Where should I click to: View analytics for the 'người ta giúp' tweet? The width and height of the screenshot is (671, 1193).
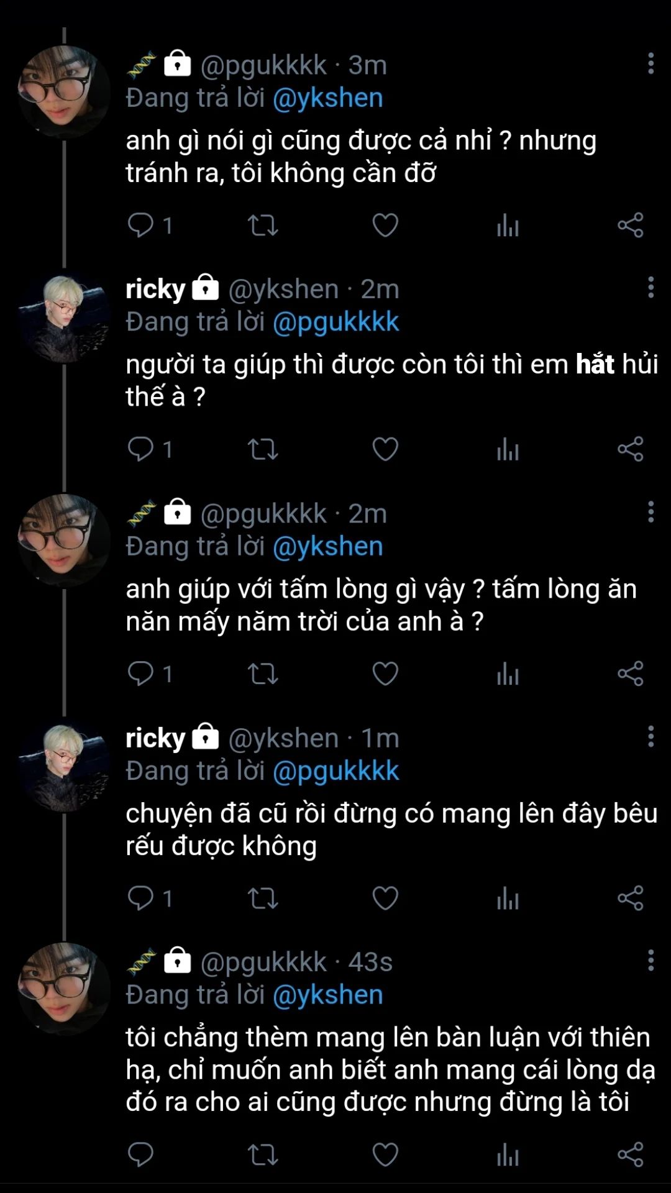(508, 449)
